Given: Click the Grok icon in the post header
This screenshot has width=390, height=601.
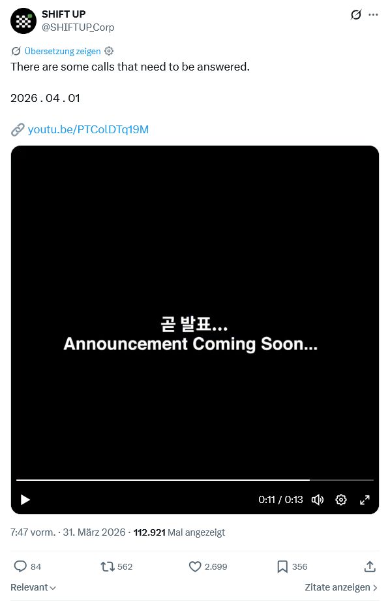Looking at the screenshot, I should [356, 14].
